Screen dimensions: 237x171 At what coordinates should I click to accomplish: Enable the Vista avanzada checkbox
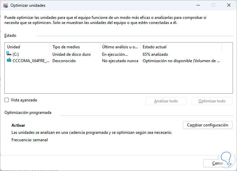coord(7,100)
